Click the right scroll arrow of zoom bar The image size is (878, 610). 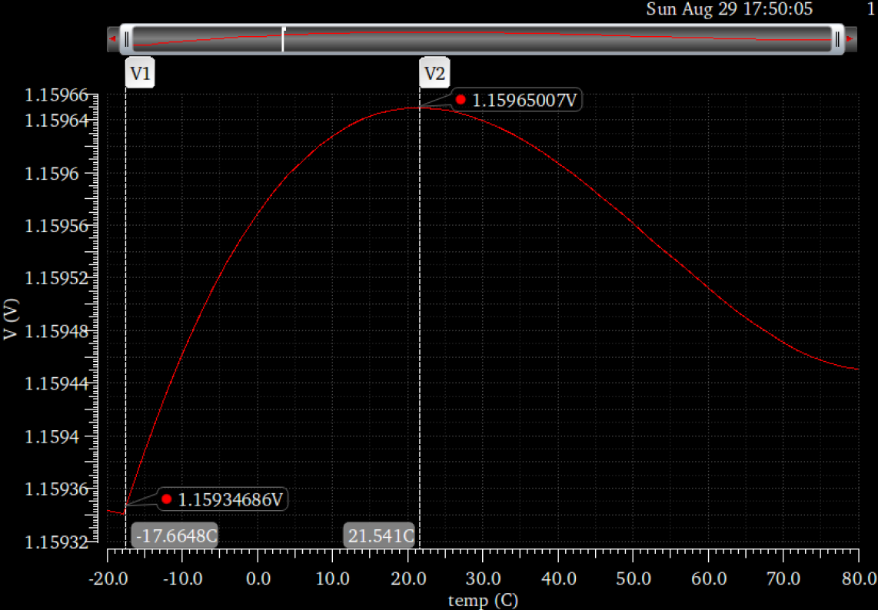click(x=850, y=39)
